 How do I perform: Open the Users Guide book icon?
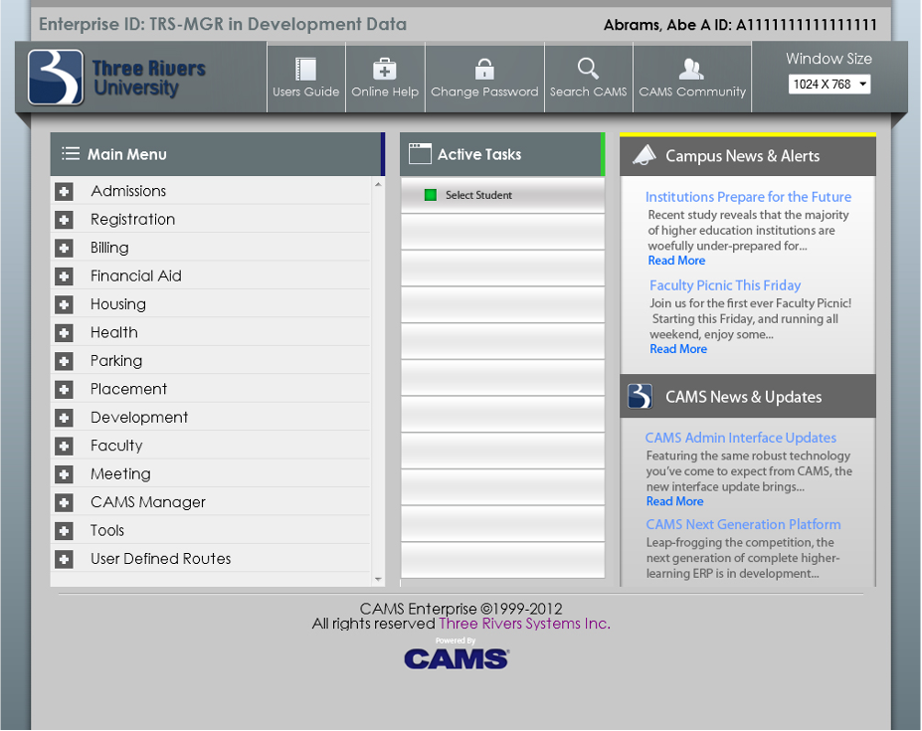tap(305, 69)
